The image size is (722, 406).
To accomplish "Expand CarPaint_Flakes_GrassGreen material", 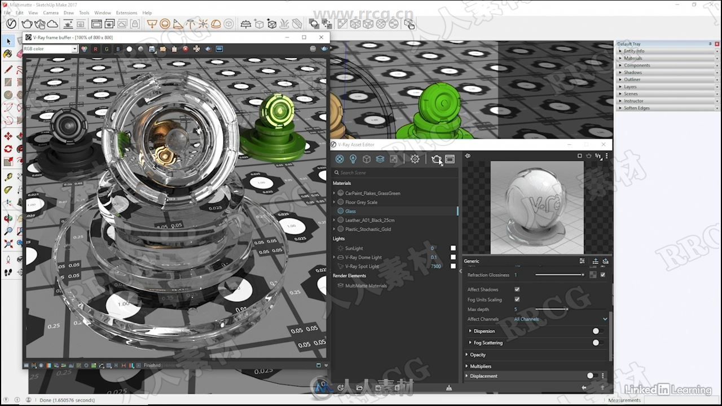I will (x=334, y=193).
